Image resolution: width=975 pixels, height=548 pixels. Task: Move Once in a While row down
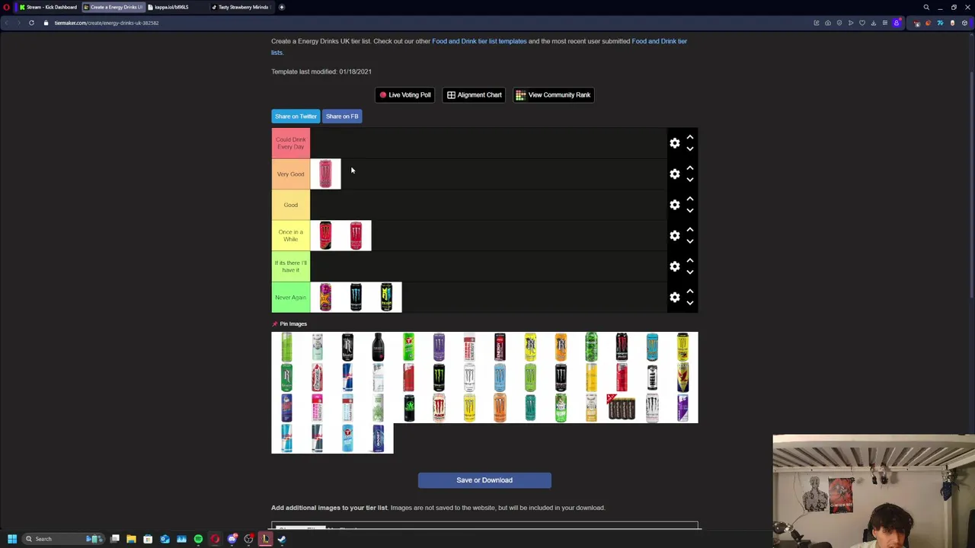pos(690,241)
